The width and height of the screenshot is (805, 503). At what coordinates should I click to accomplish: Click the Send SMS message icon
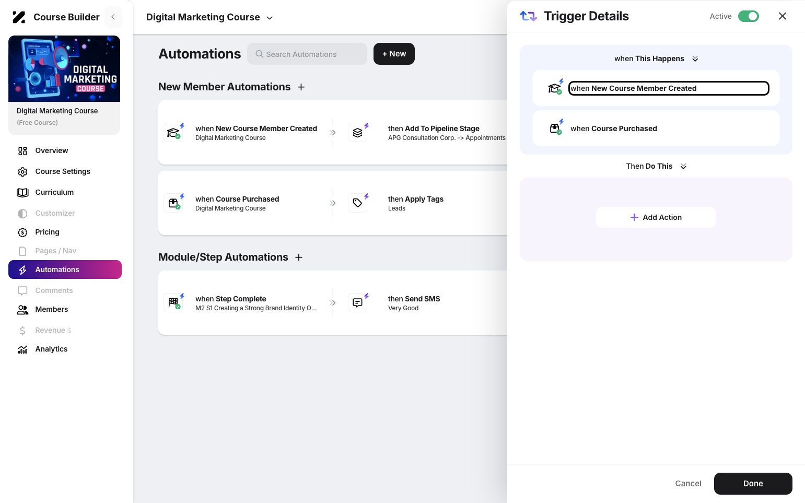[358, 302]
